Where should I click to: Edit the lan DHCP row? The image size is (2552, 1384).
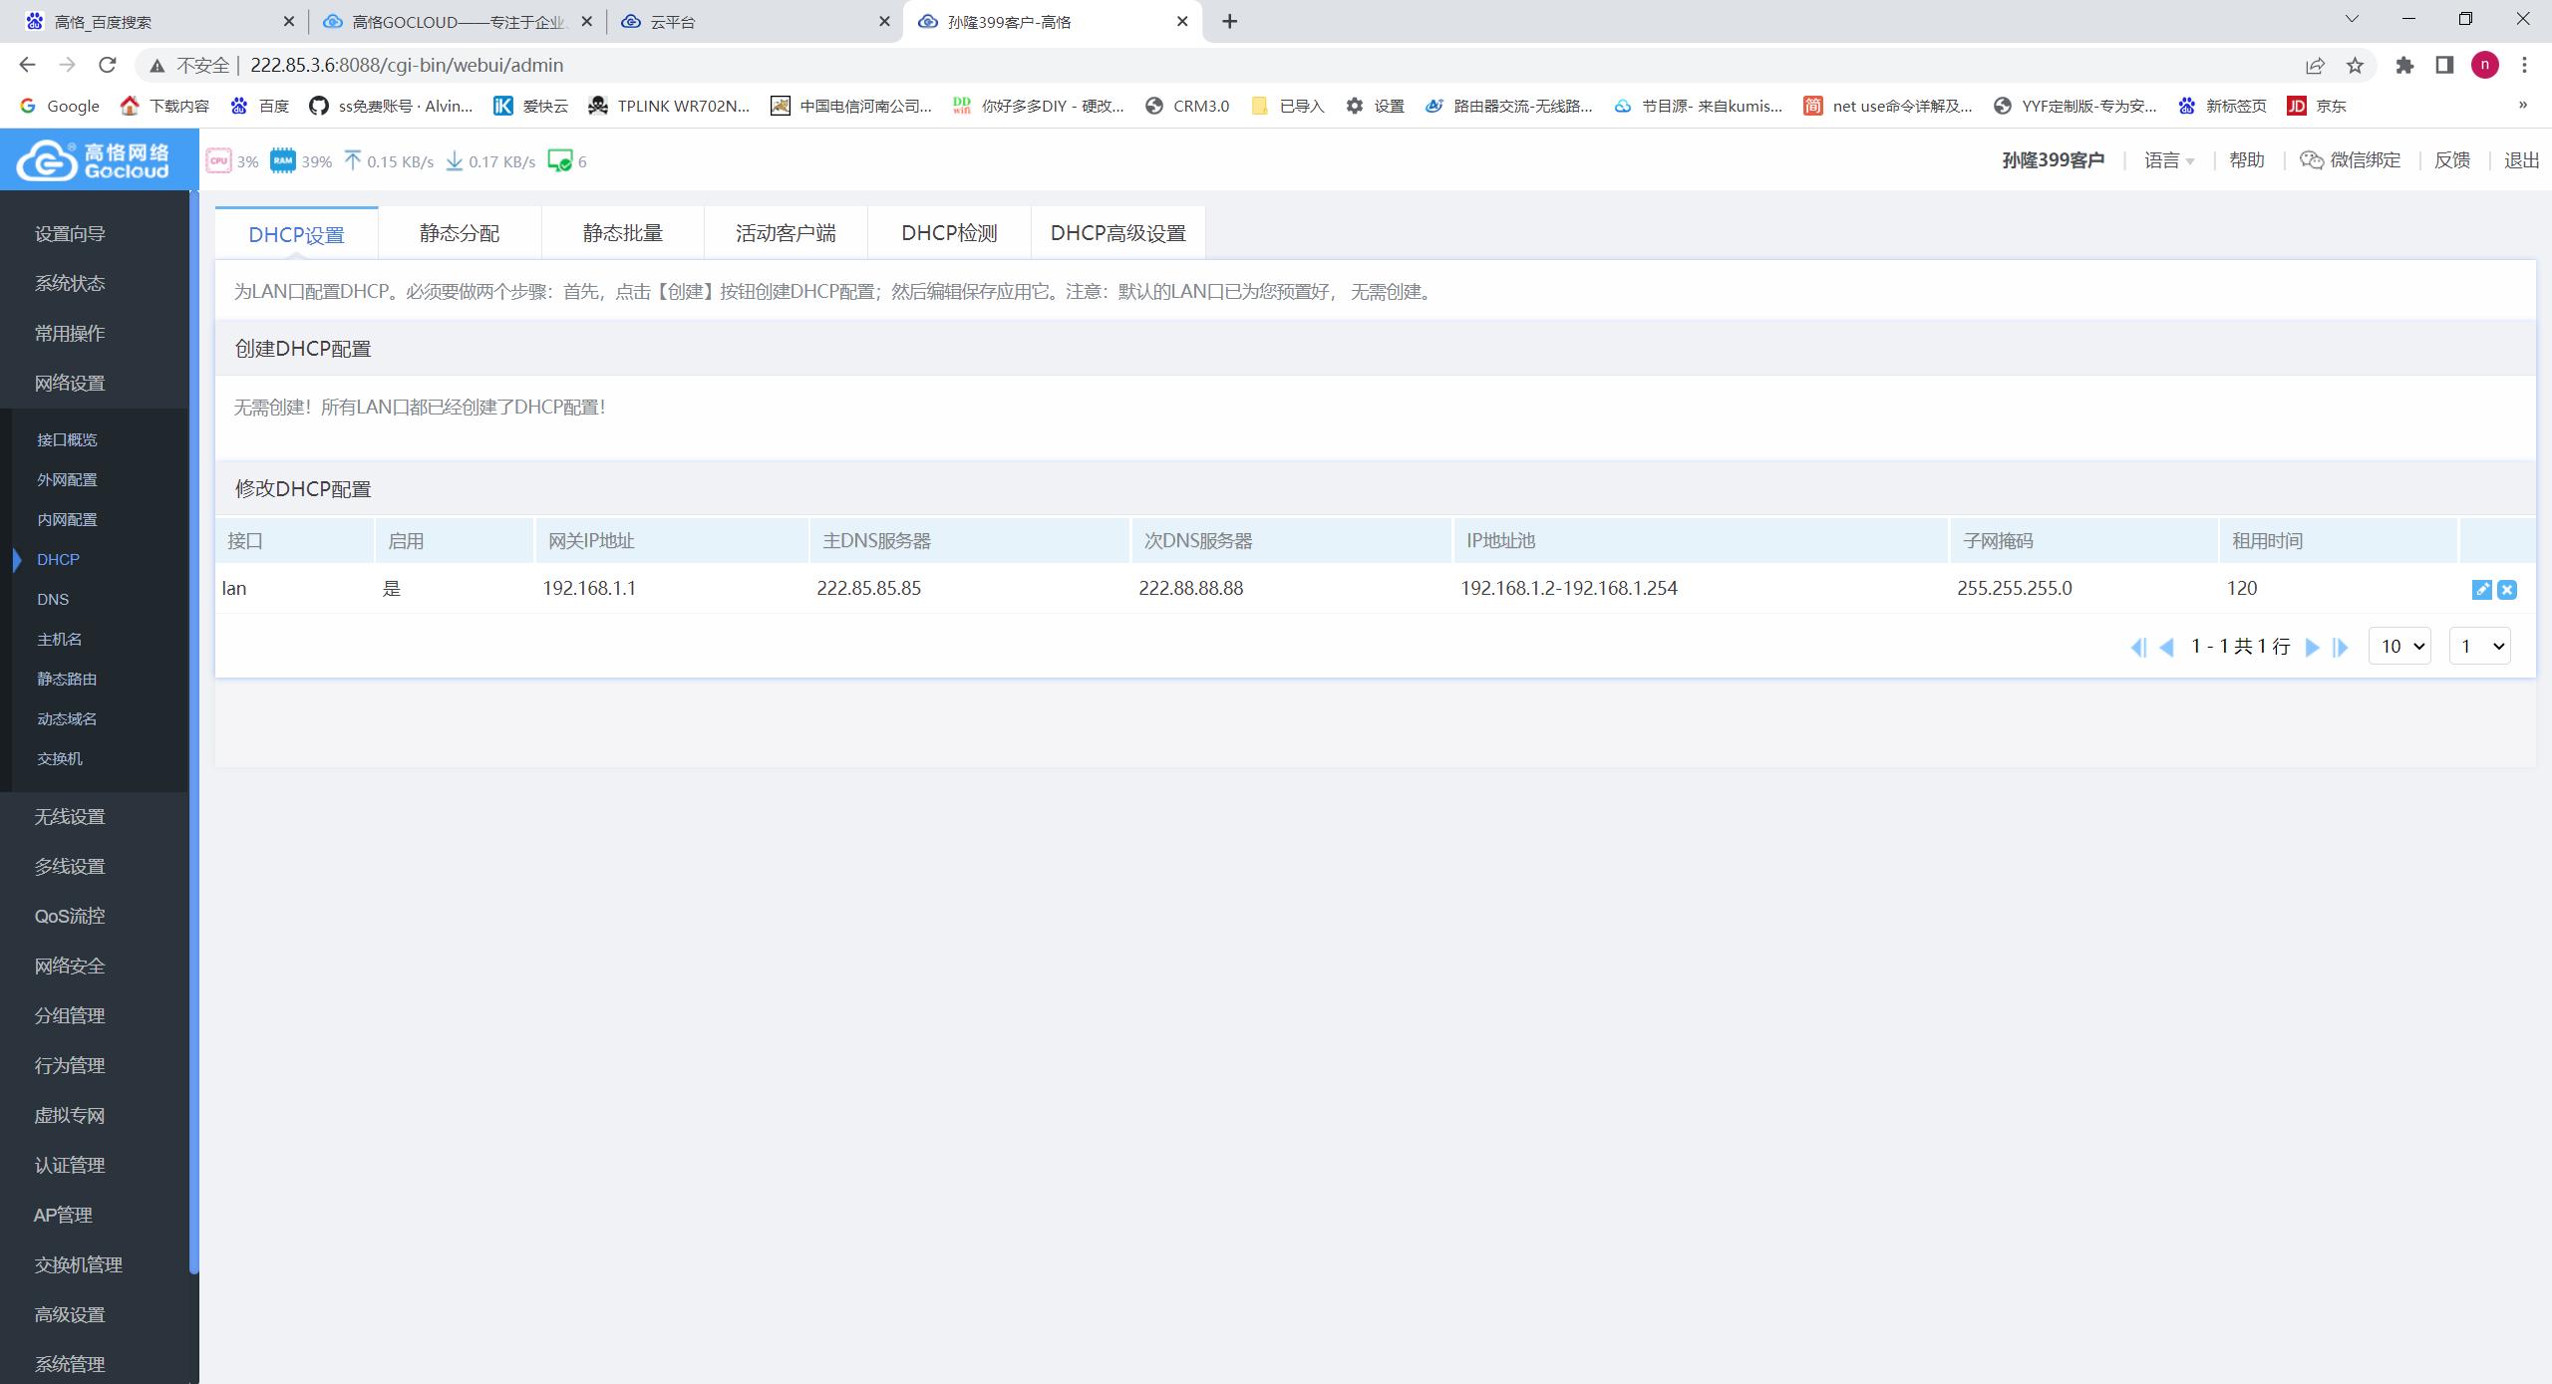tap(2482, 590)
